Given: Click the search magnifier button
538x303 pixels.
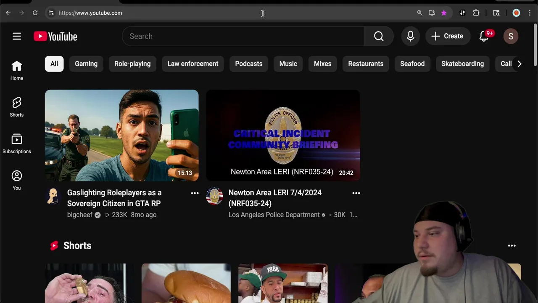Looking at the screenshot, I should (x=379, y=36).
